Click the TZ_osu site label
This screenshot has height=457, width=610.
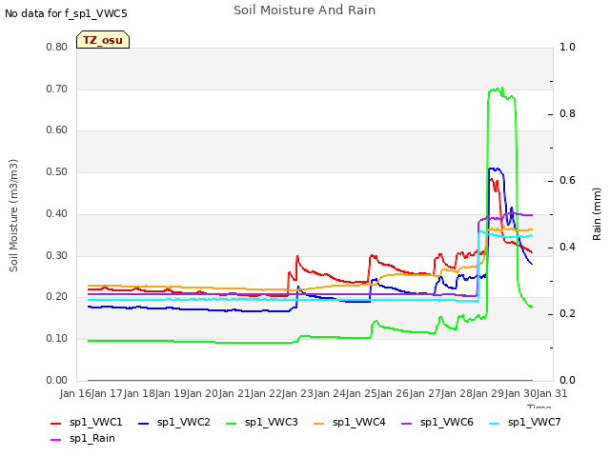[103, 40]
